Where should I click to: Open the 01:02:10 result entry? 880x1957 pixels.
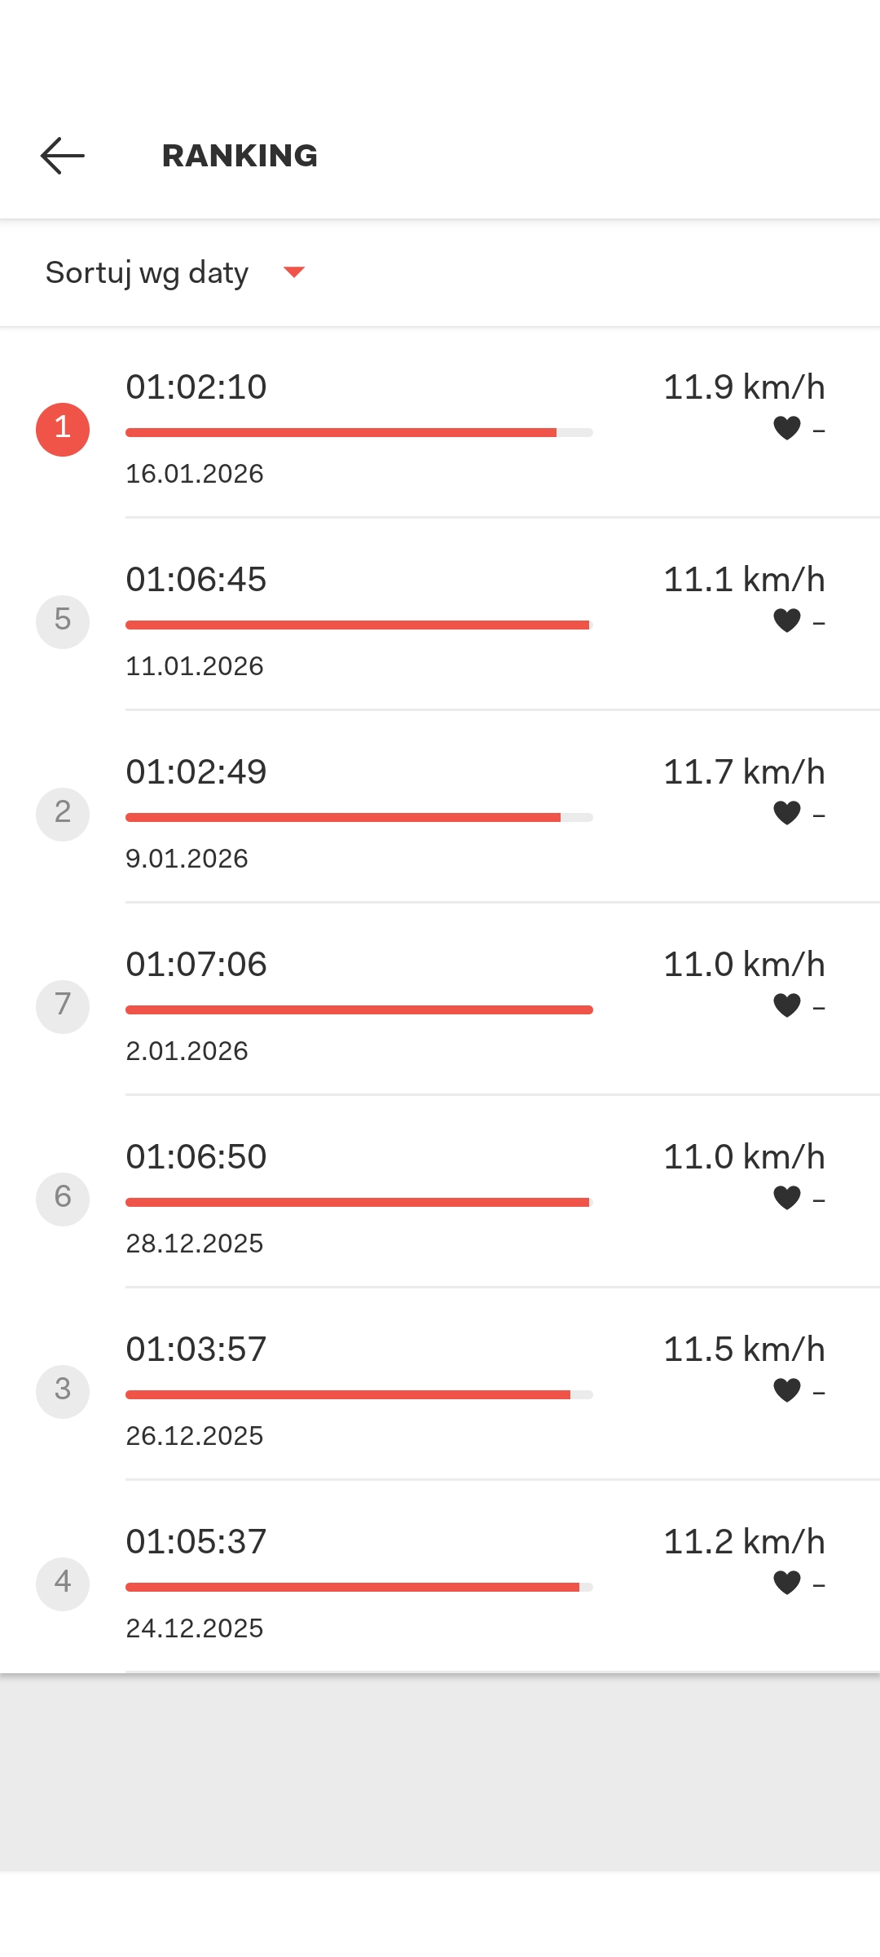tap(196, 387)
